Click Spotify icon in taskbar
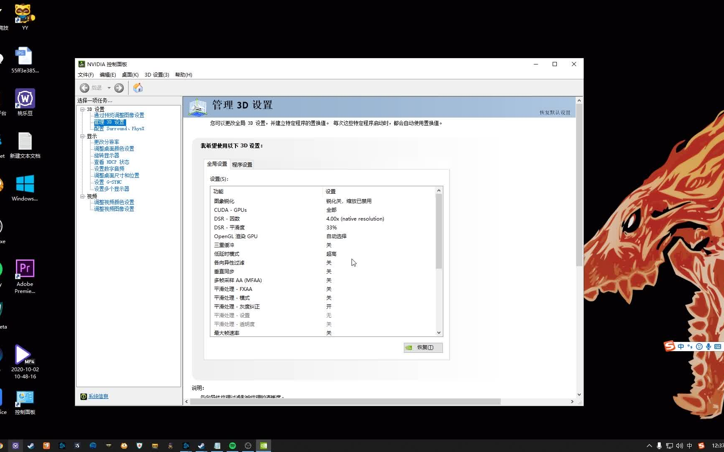The height and width of the screenshot is (452, 724). pyautogui.click(x=233, y=446)
